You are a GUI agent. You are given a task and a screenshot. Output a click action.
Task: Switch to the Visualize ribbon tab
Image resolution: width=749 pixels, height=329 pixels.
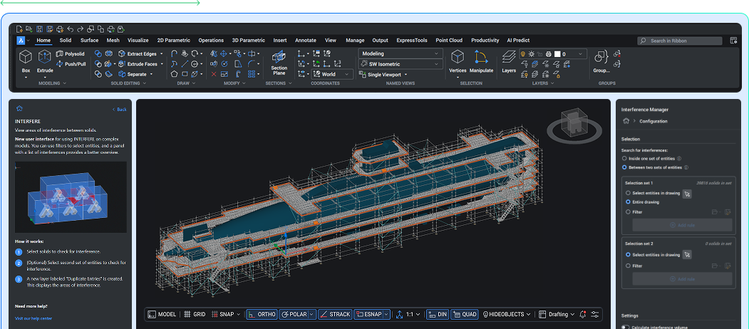point(138,41)
